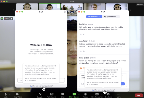Image resolution: width=144 pixels, height=98 pixels.
Task: Expand share options arrow beside Share Screen
Action: pyautogui.click(x=79, y=94)
